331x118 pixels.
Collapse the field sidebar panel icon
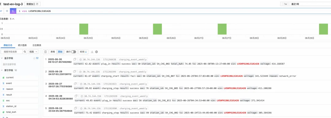[x=45, y=52]
